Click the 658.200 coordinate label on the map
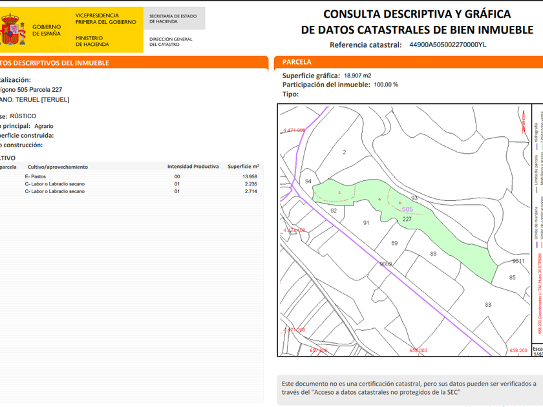The width and height of the screenshot is (543, 407). click(x=518, y=351)
